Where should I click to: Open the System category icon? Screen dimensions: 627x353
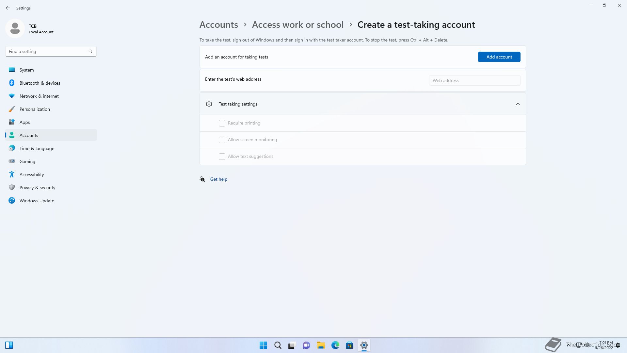coord(12,70)
